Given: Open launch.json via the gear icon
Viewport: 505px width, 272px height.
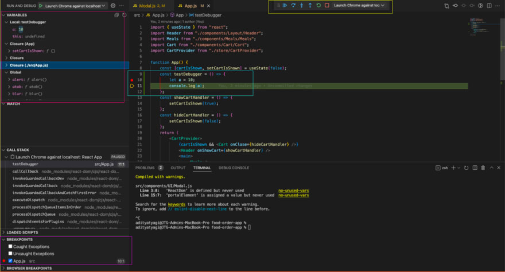Looking at the screenshot, I should coord(113,6).
